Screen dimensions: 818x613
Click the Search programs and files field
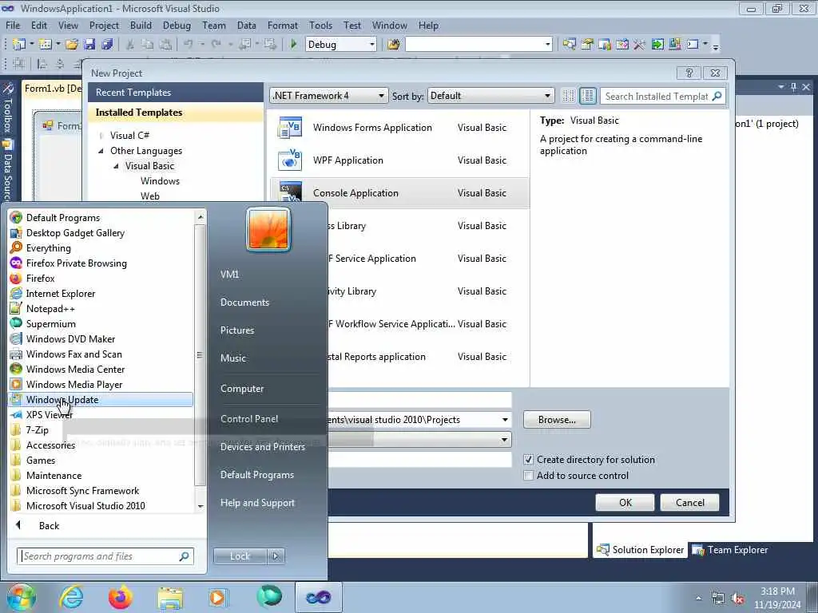point(105,556)
